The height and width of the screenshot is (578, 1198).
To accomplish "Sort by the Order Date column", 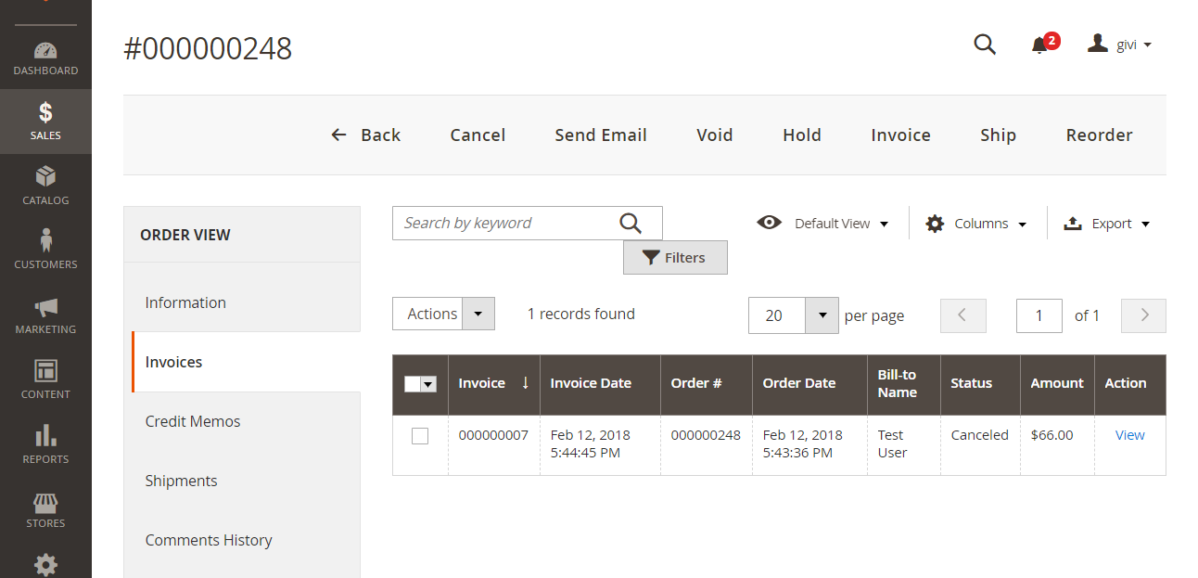I will [809, 383].
